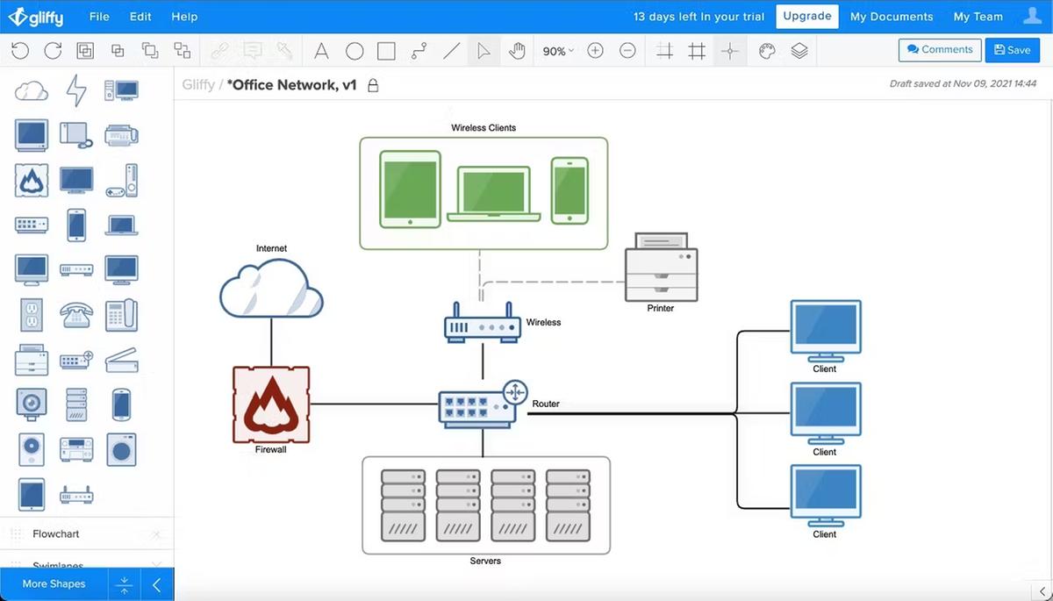Choose the Rectangle shape tool
The image size is (1053, 601).
click(386, 51)
